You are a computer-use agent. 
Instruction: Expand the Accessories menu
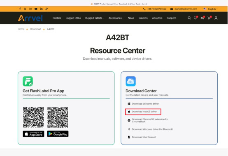[x=116, y=18]
